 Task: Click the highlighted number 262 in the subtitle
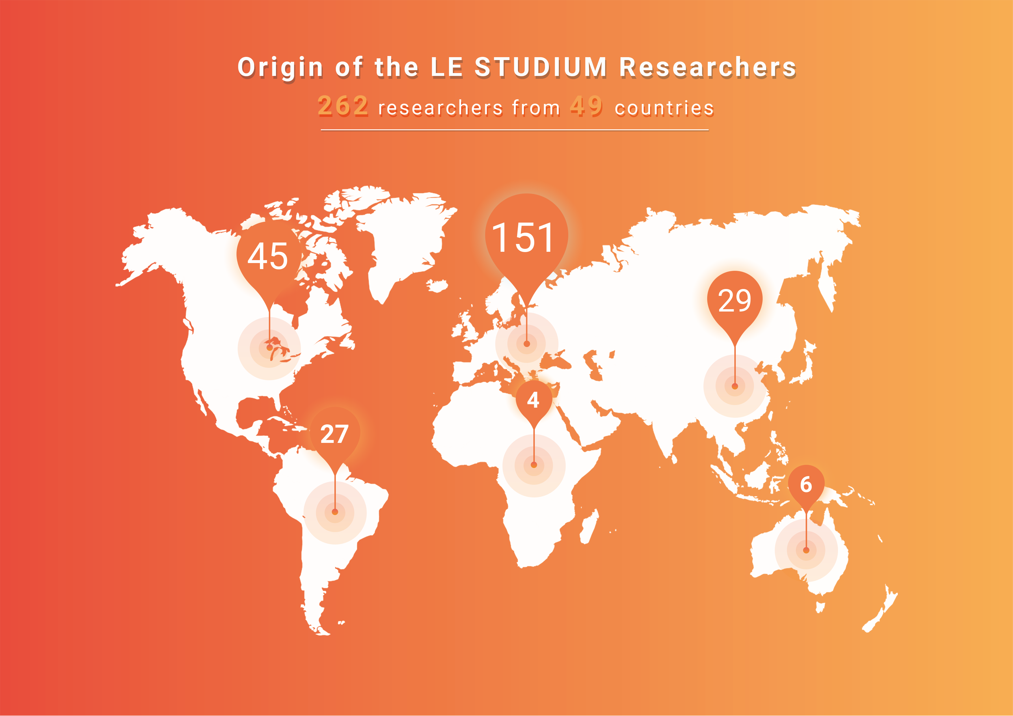click(x=343, y=106)
